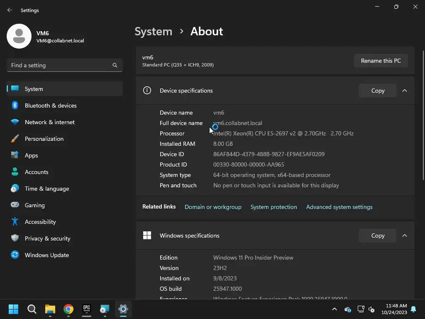Viewport: 425px width, 319px height.
Task: Open Privacy & security settings
Action: click(64, 238)
